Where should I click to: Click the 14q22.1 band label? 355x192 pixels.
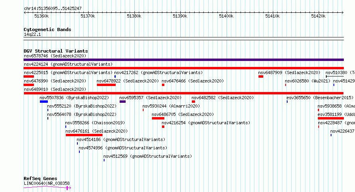(32, 34)
